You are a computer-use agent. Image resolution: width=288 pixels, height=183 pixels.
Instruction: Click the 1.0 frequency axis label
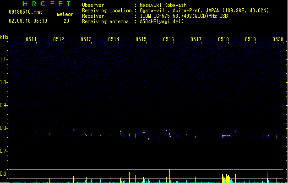click(4, 82)
